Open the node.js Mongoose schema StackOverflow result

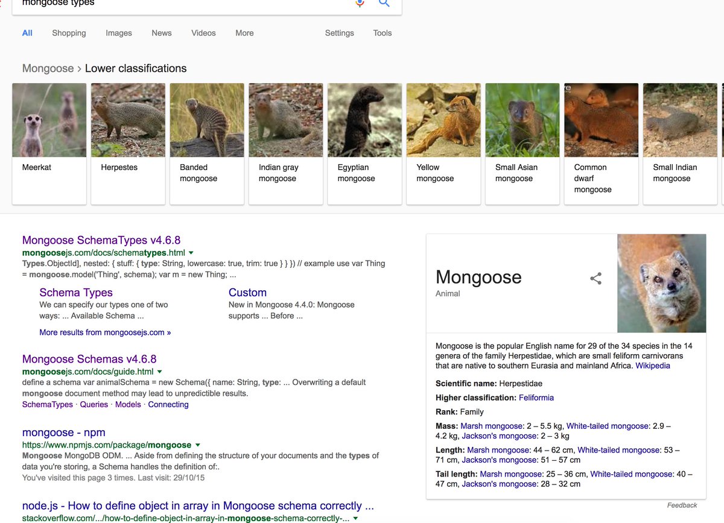coord(198,506)
